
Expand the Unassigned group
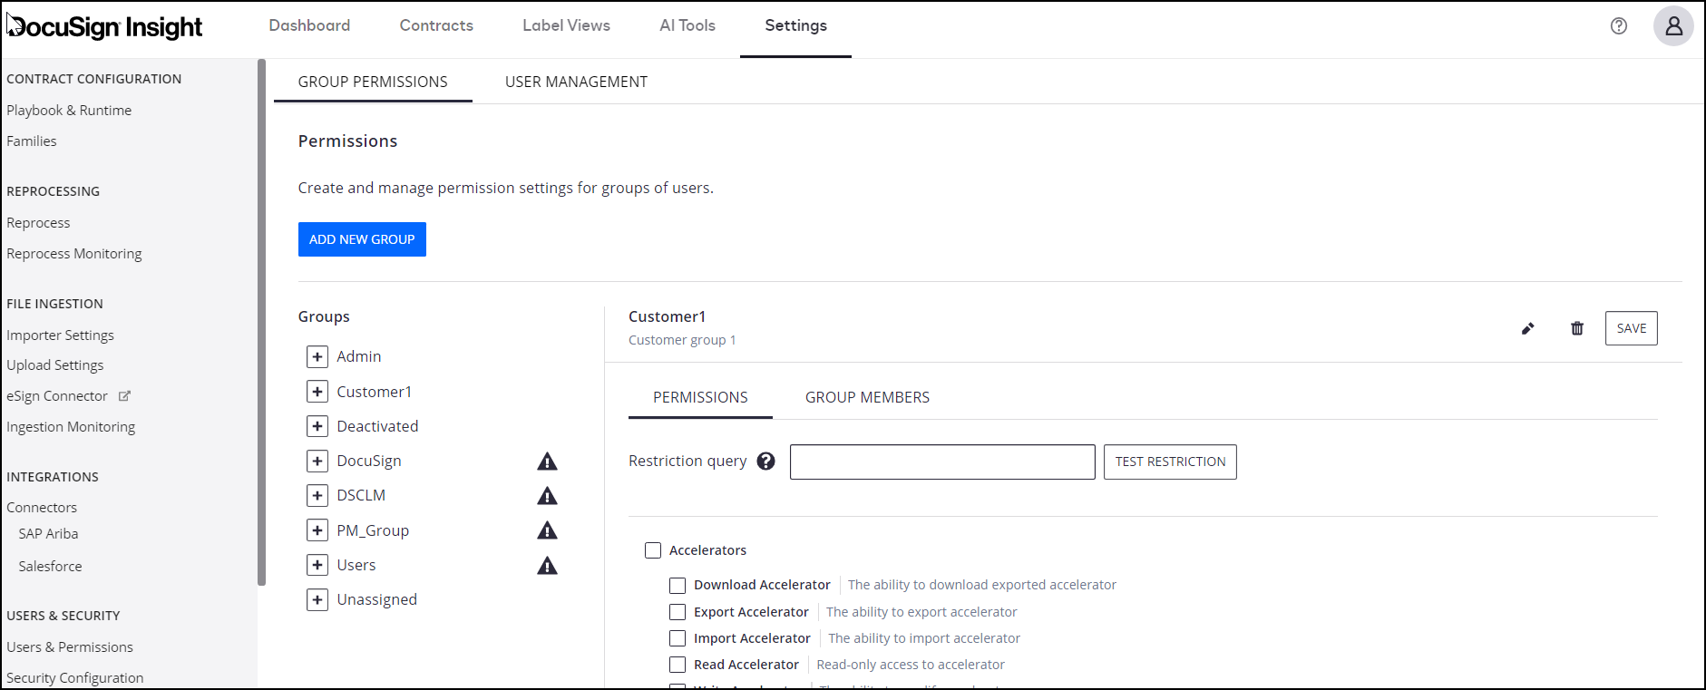tap(317, 600)
